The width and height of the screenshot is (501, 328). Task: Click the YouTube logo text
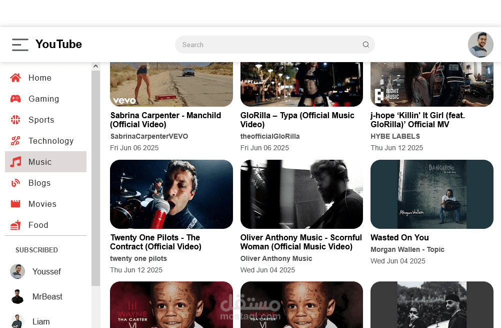(x=58, y=44)
